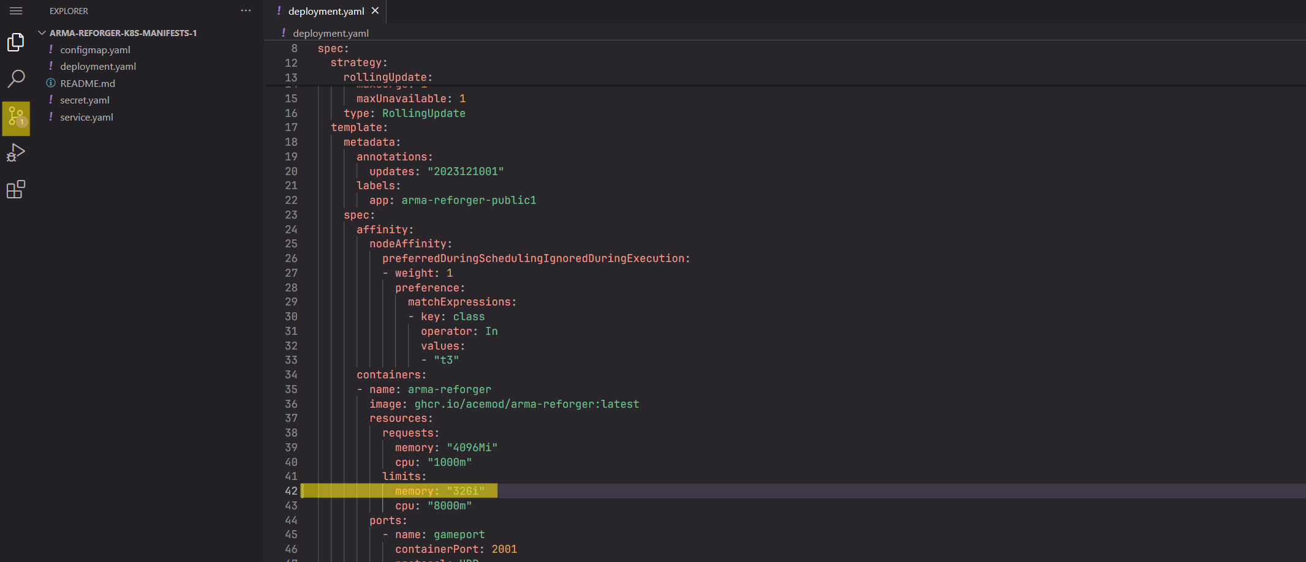This screenshot has width=1306, height=562.
Task: Click deployment.yaml in the breadcrumb
Action: click(330, 33)
